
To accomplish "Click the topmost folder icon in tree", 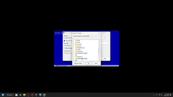I will click(76, 41).
